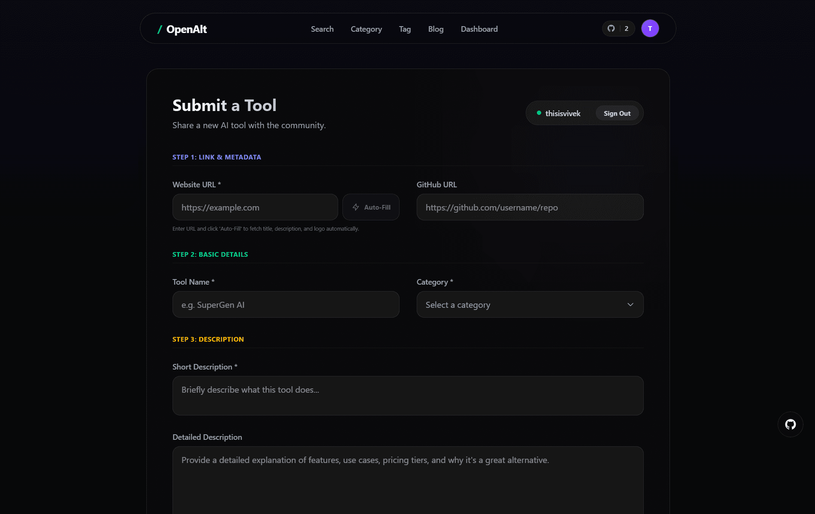Click the floating GitHub icon button
Image resolution: width=815 pixels, height=514 pixels.
[x=790, y=424]
